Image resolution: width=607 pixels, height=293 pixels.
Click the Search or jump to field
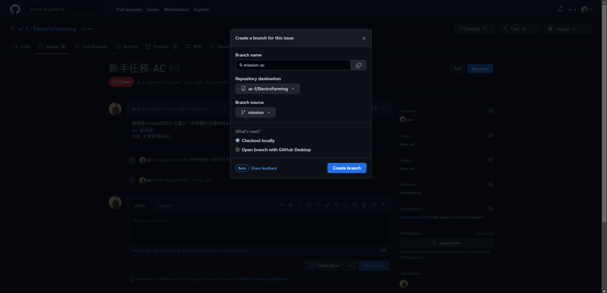pos(68,9)
